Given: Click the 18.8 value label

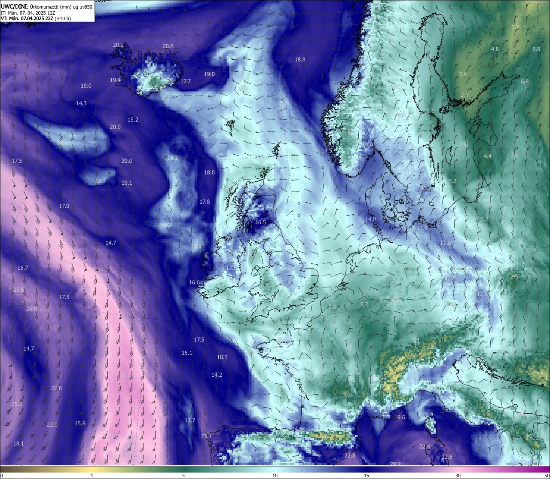Looking at the screenshot, I should tap(300, 60).
